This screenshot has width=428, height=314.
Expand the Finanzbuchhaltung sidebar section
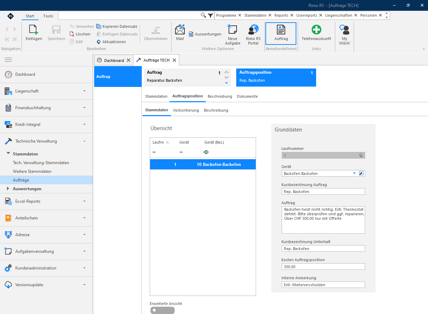coord(46,108)
